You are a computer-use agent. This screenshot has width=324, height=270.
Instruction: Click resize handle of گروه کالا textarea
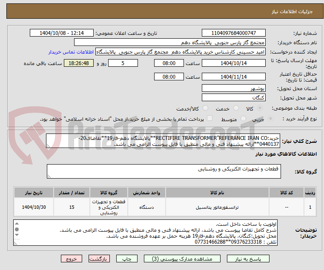point(49,176)
